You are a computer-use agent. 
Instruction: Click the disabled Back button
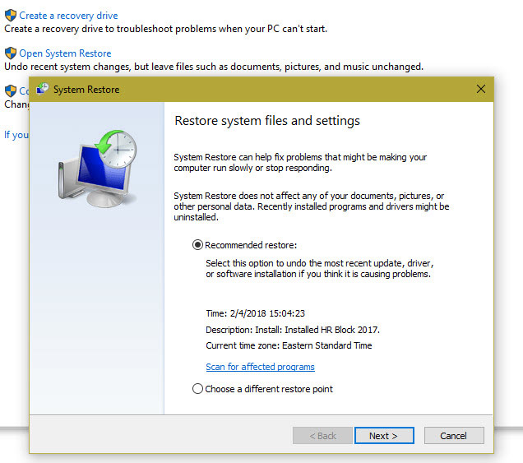pyautogui.click(x=322, y=436)
